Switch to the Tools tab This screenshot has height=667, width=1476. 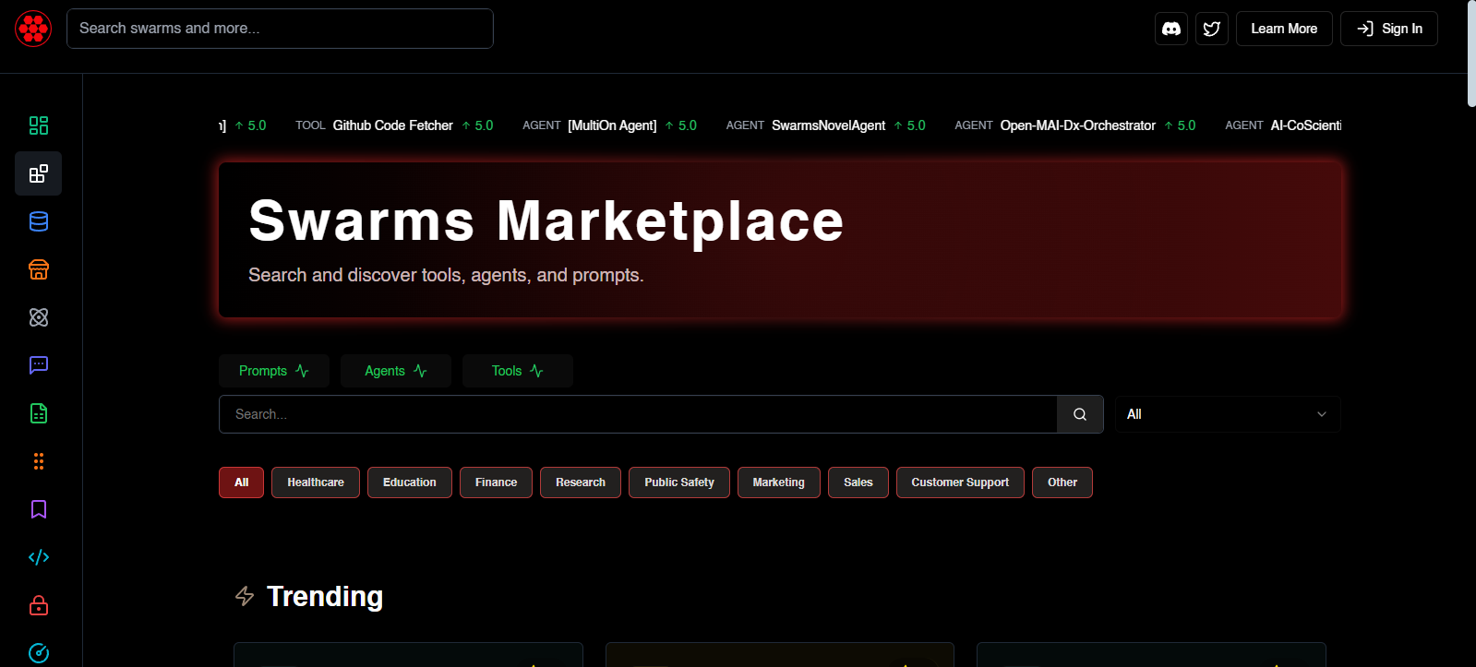coord(518,371)
